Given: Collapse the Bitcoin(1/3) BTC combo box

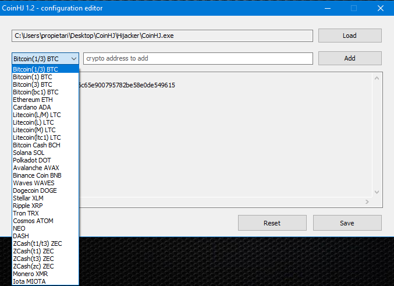Looking at the screenshot, I should (x=45, y=59).
